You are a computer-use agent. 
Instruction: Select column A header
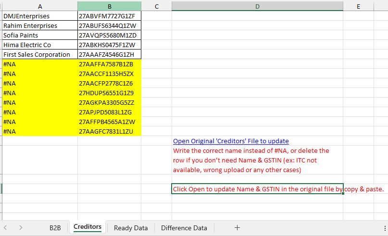[39, 6]
